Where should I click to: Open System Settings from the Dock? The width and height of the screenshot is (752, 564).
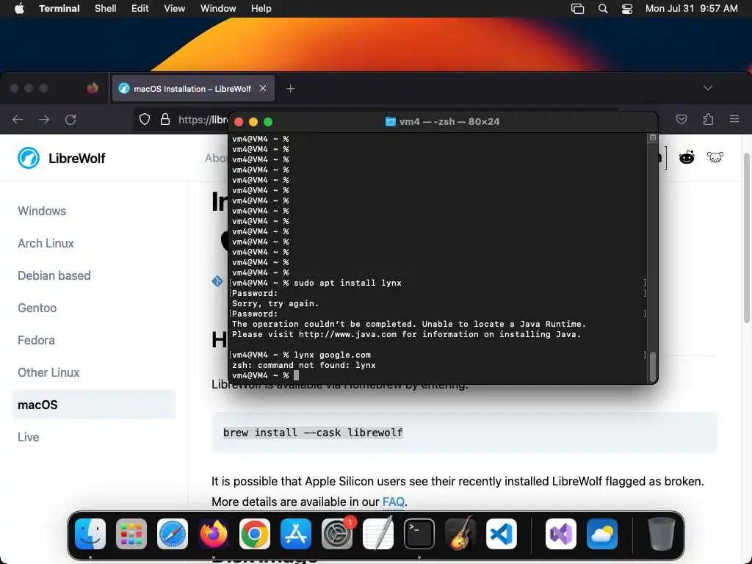(x=336, y=534)
